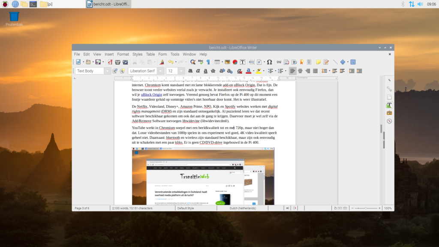This screenshot has width=439, height=247.
Task: Save the document with the Save icon
Action: pos(98,62)
